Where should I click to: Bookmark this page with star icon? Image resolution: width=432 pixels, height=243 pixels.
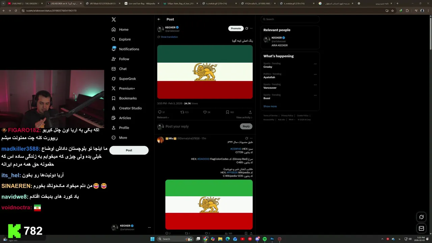tap(393, 10)
